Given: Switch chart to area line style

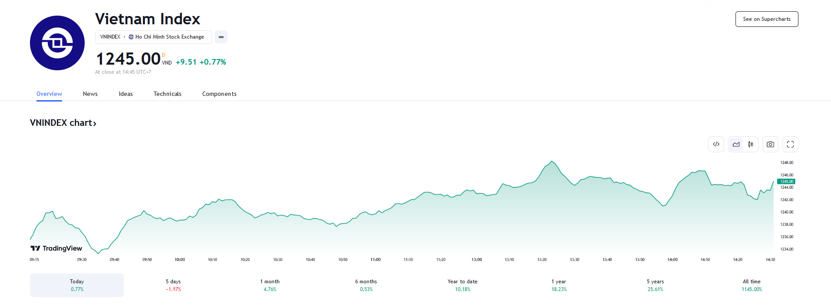Looking at the screenshot, I should tap(736, 144).
